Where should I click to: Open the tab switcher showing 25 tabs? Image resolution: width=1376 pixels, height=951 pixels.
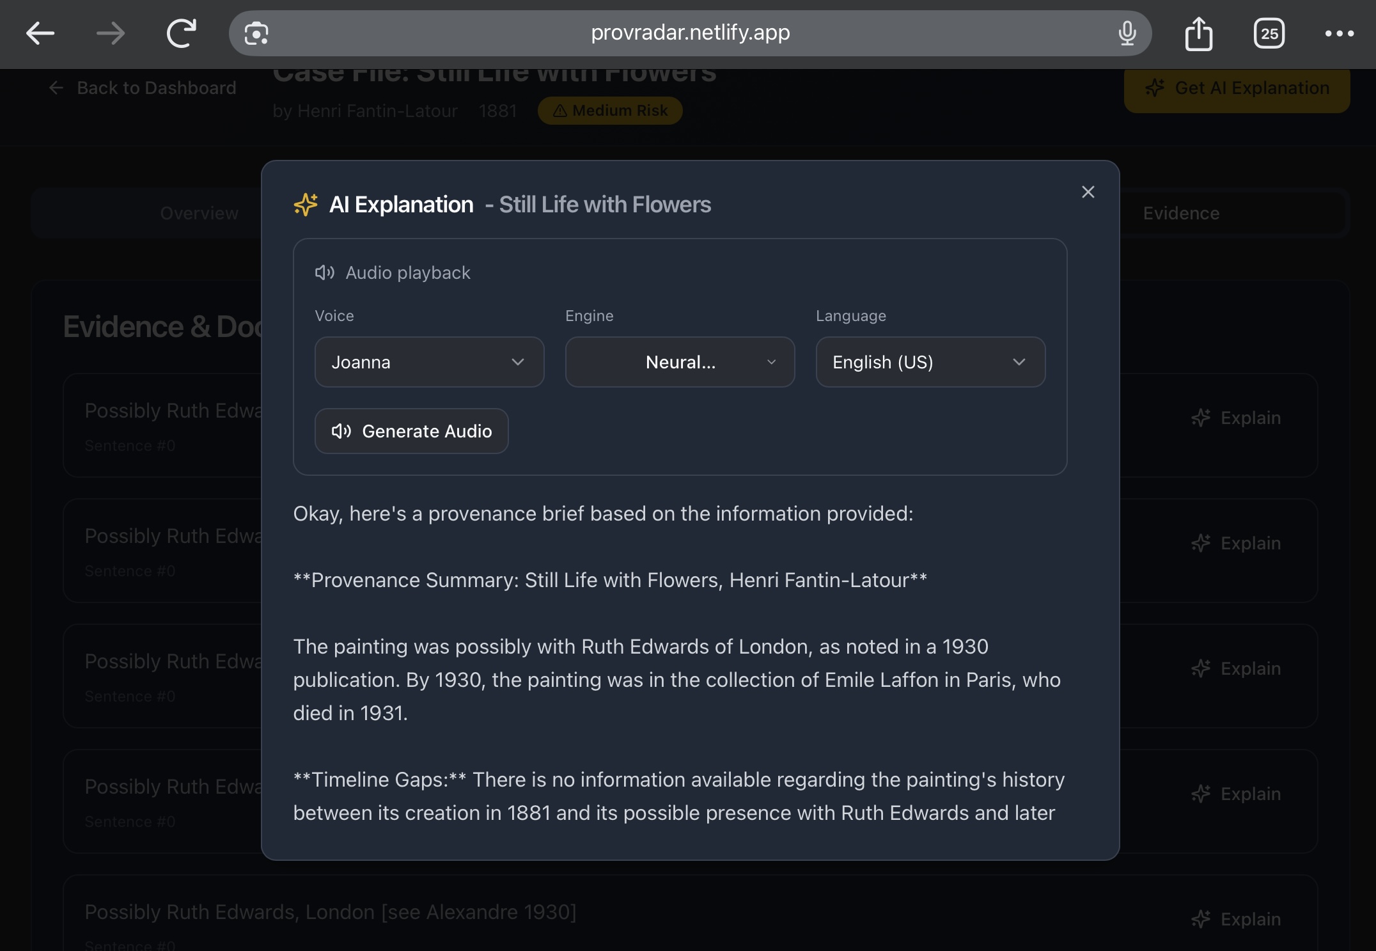pos(1269,33)
